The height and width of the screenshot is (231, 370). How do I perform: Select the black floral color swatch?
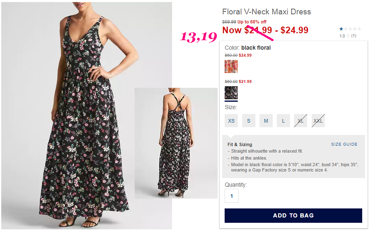(x=231, y=93)
